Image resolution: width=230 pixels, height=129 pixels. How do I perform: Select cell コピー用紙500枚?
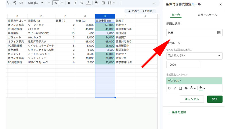click(x=41, y=33)
